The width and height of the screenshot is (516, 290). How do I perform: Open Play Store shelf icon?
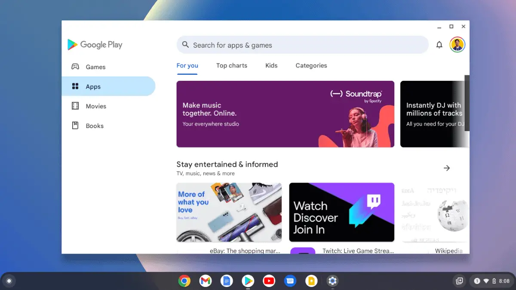(248, 281)
